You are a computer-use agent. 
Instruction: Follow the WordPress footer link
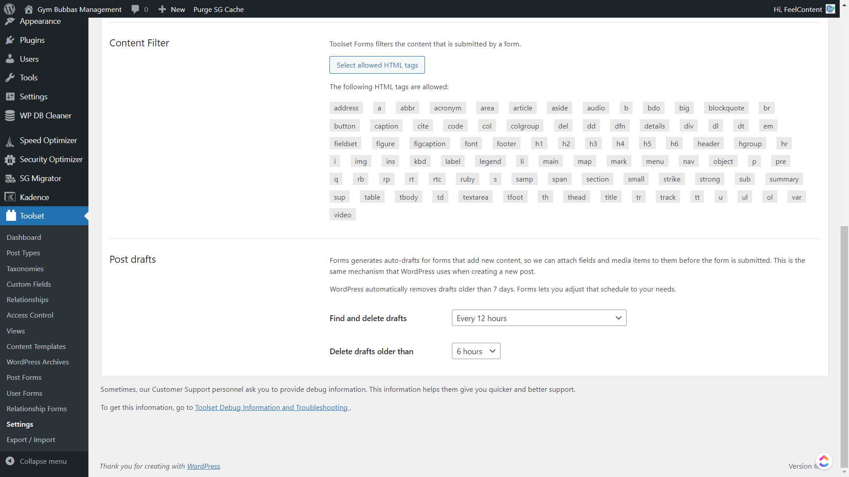(203, 466)
